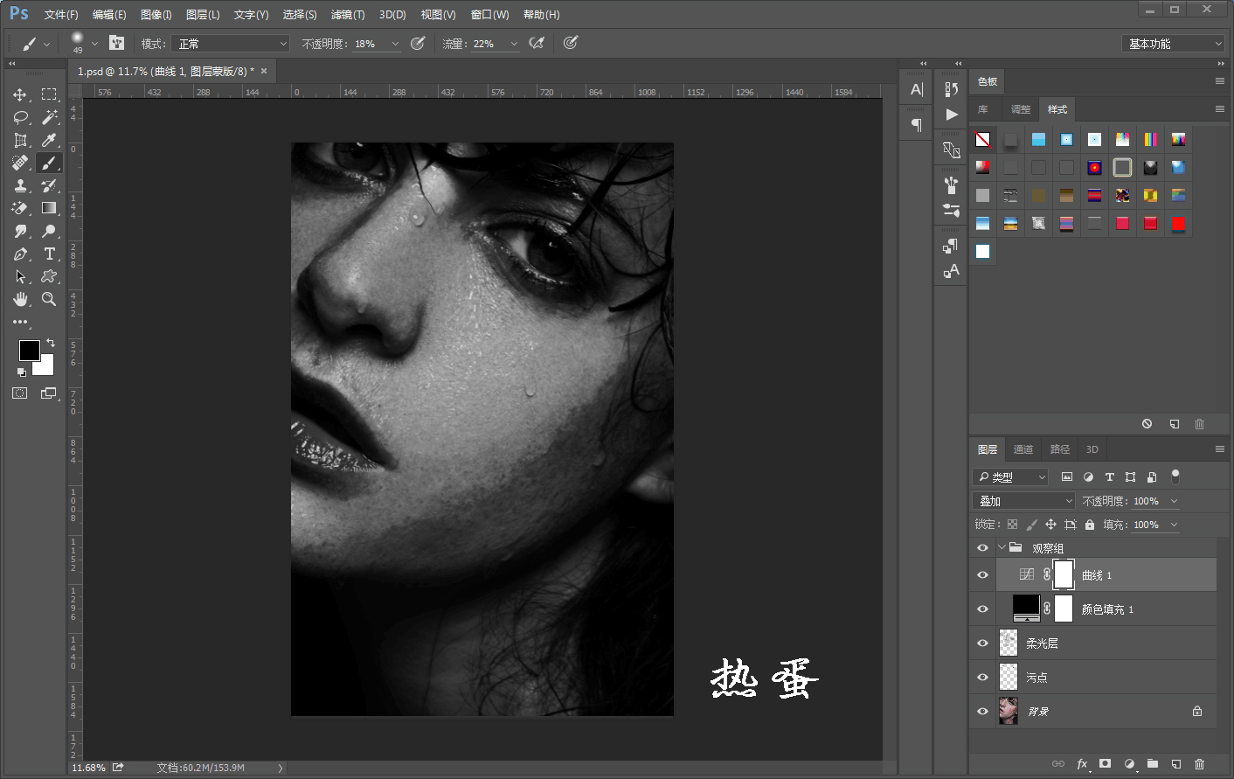Image resolution: width=1234 pixels, height=779 pixels.
Task: Toggle pressure for opacity button
Action: (x=418, y=43)
